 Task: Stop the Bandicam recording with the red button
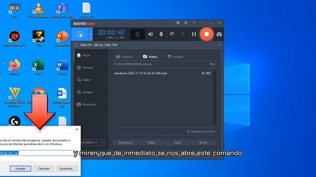point(206,34)
